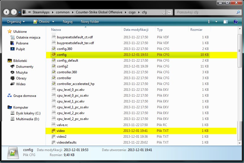
Task: Click the csgo breadcrumb segment
Action: click(x=132, y=12)
